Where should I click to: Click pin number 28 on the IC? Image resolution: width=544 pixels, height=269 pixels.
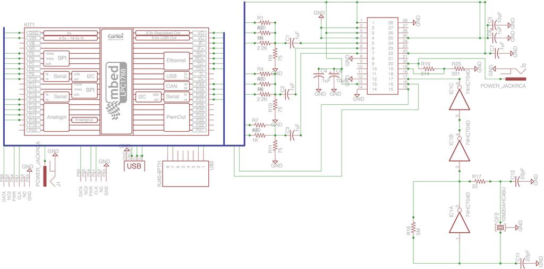pos(390,23)
